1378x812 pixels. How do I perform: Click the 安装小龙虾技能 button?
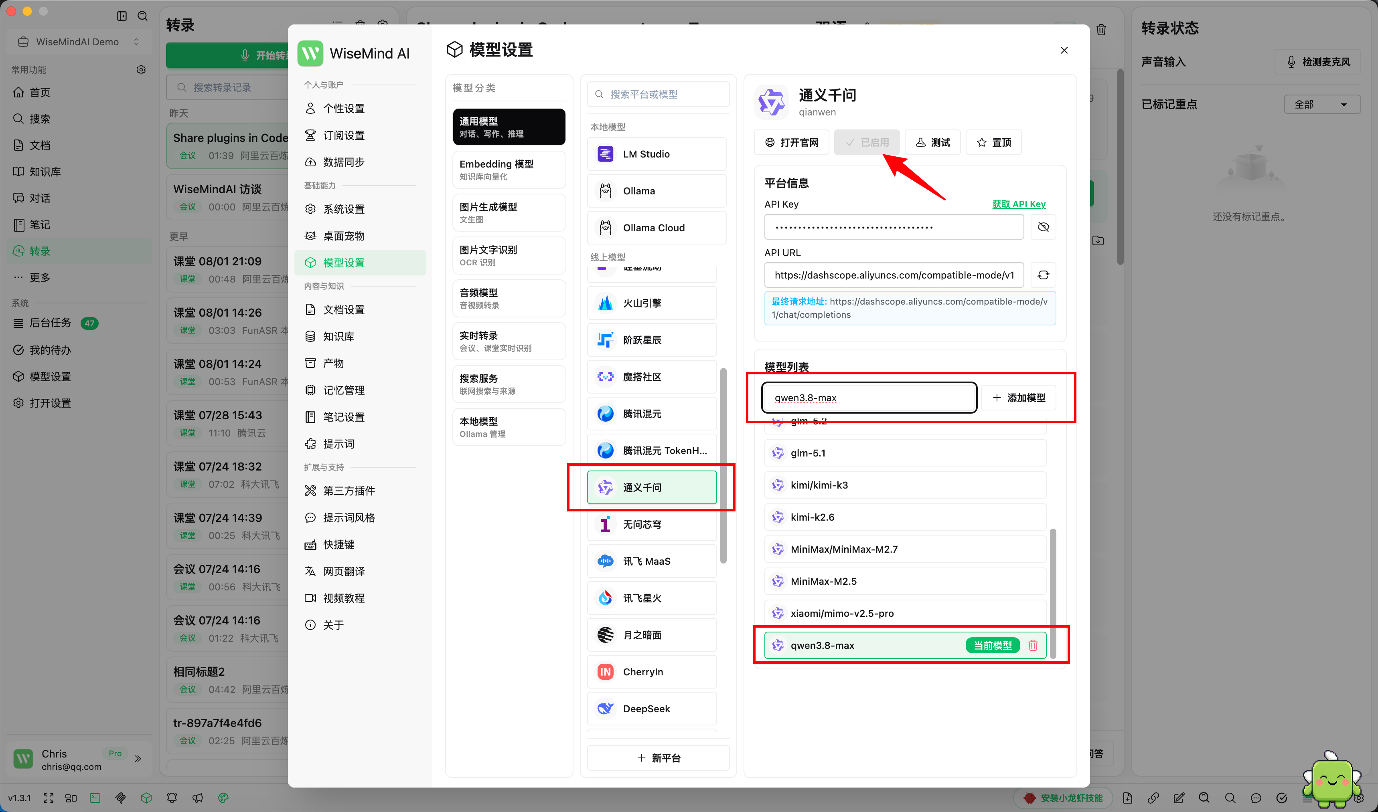pos(1063,798)
